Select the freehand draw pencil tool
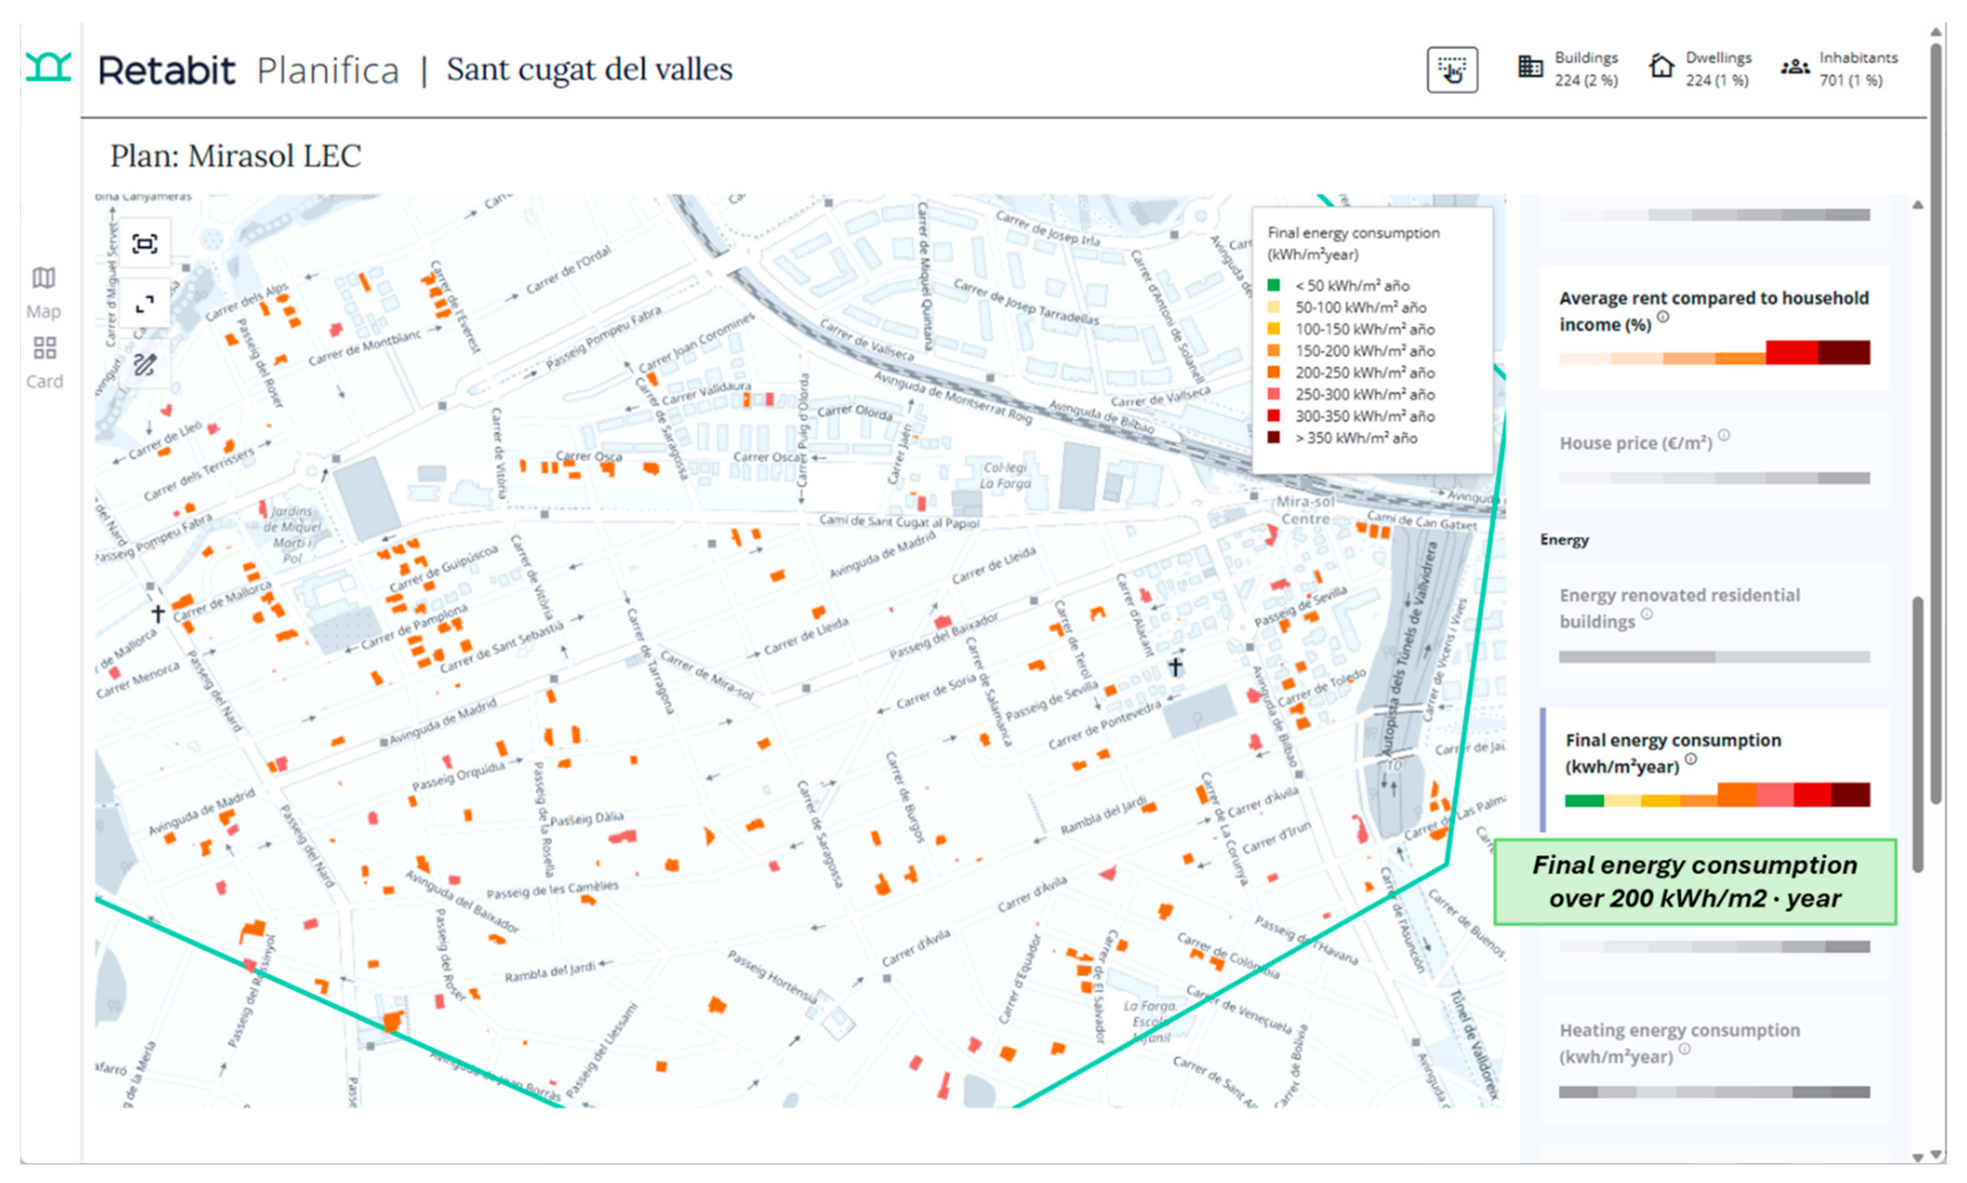 (144, 365)
